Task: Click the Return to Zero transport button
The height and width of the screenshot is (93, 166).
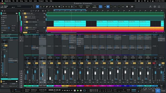Action: 72,90
